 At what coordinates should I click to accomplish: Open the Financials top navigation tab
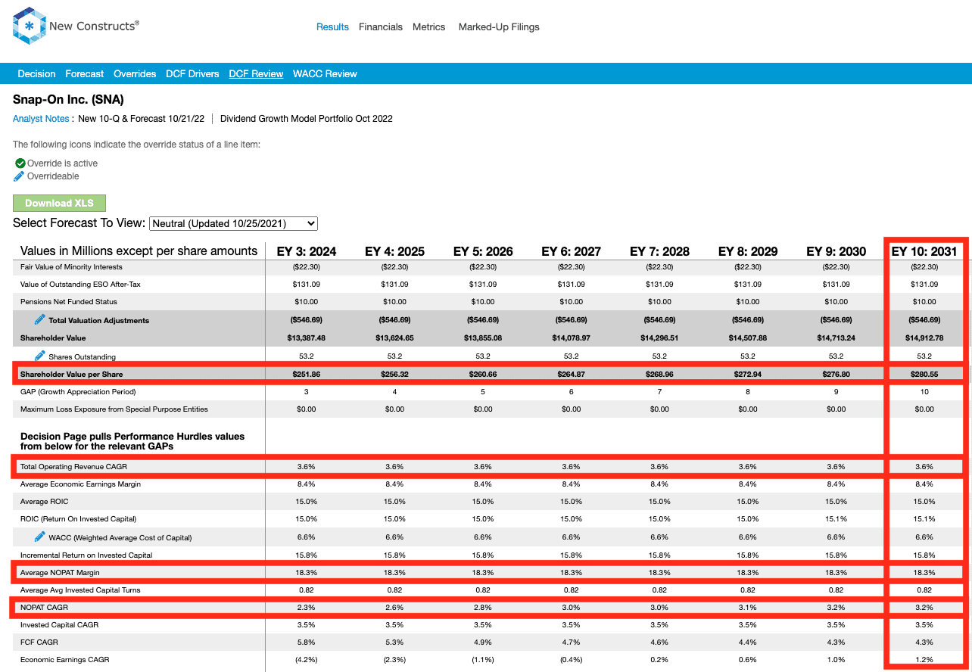tap(381, 27)
